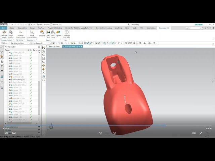Minimize the ribbon with chevron
Image resolution: width=215 pixels, height=161 pixels.
[x=208, y=28]
